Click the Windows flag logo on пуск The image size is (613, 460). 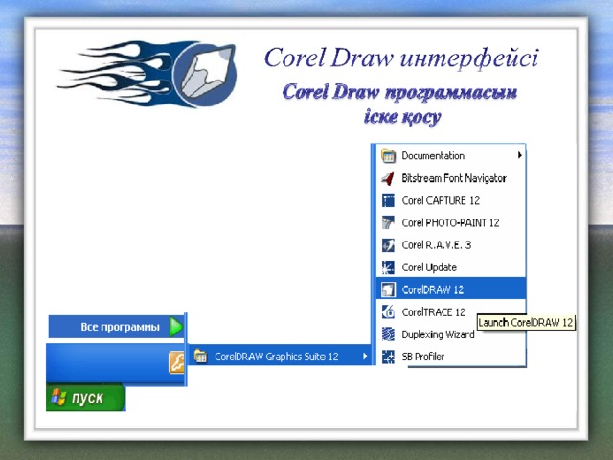click(x=58, y=398)
